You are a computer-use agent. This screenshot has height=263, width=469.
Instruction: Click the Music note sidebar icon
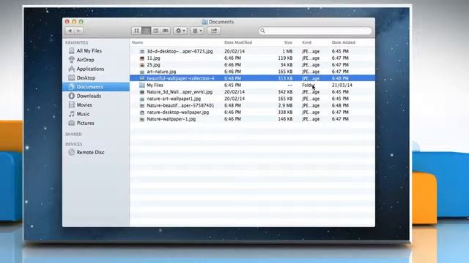pos(72,114)
